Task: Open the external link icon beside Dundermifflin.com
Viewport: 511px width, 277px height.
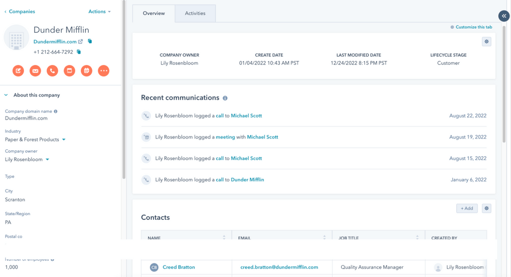Action: point(80,42)
